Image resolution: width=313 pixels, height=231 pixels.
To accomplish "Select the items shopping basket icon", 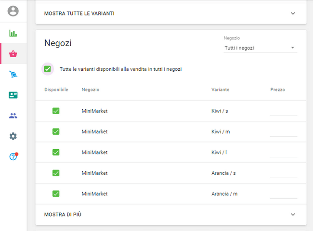I will tap(13, 54).
